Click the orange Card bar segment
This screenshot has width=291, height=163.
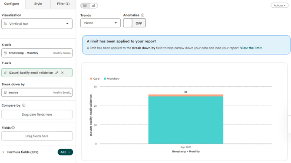coord(186,95)
